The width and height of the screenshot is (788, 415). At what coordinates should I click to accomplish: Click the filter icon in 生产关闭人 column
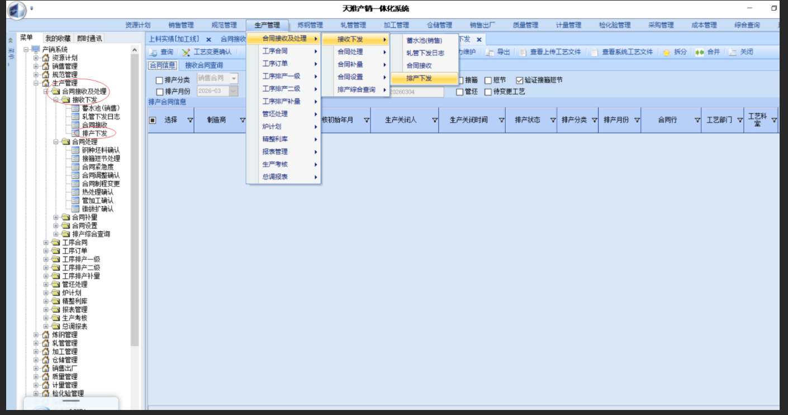pos(435,120)
